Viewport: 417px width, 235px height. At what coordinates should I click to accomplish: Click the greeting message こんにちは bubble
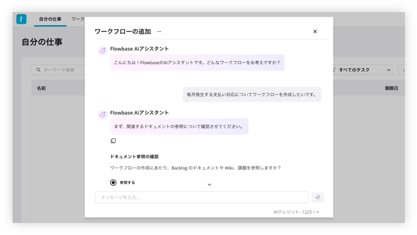click(x=197, y=63)
